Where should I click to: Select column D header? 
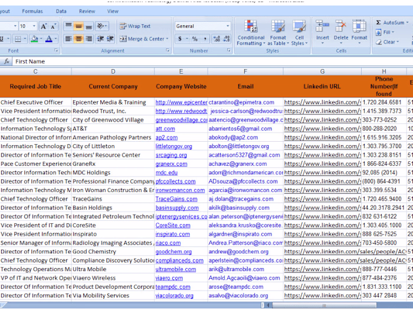113,71
